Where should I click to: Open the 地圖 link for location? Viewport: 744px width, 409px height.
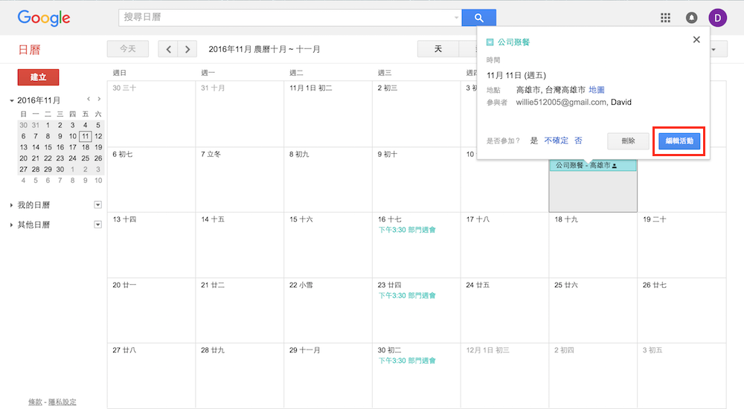(x=596, y=90)
